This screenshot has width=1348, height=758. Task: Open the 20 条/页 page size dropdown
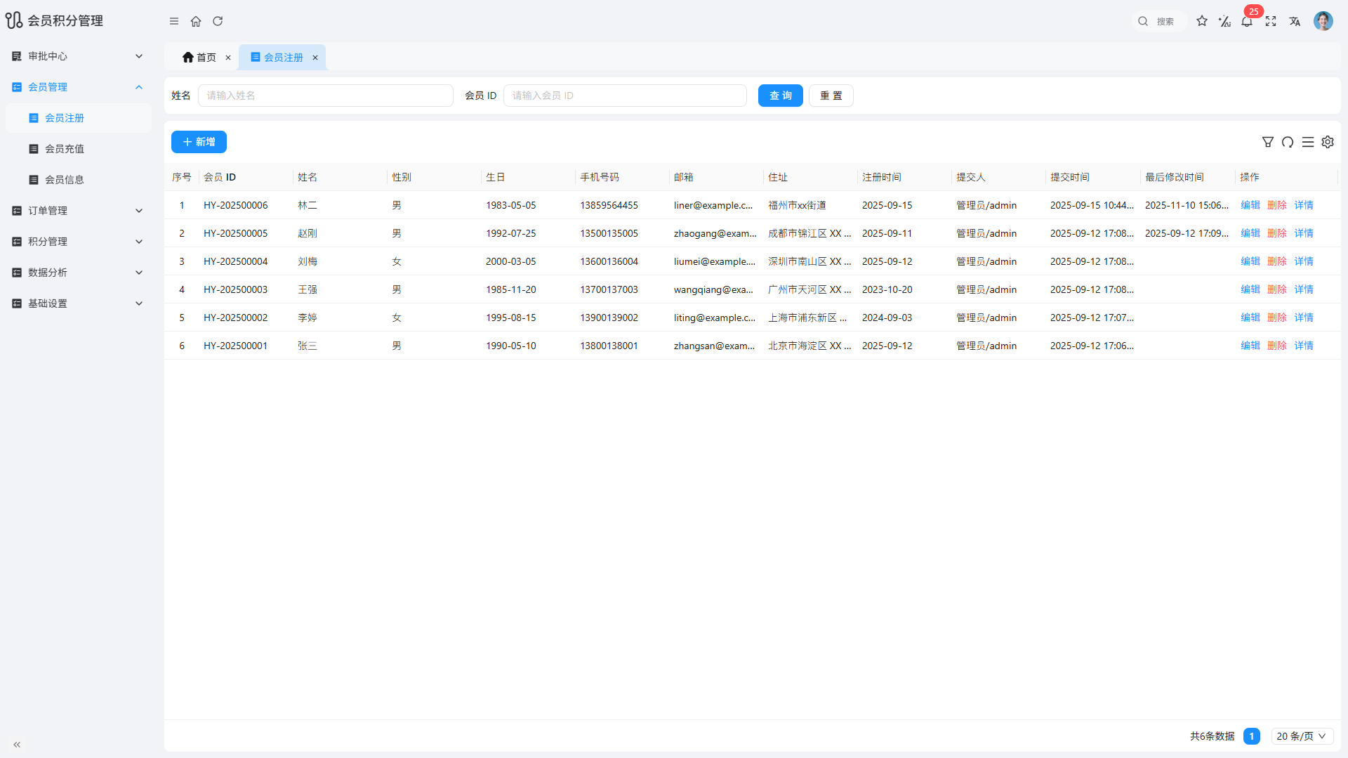(1301, 736)
